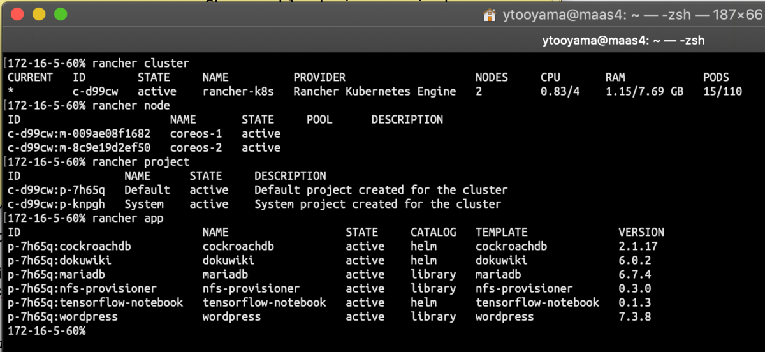Click the CATALOG column header in app table
The image size is (765, 352).
pos(433,232)
